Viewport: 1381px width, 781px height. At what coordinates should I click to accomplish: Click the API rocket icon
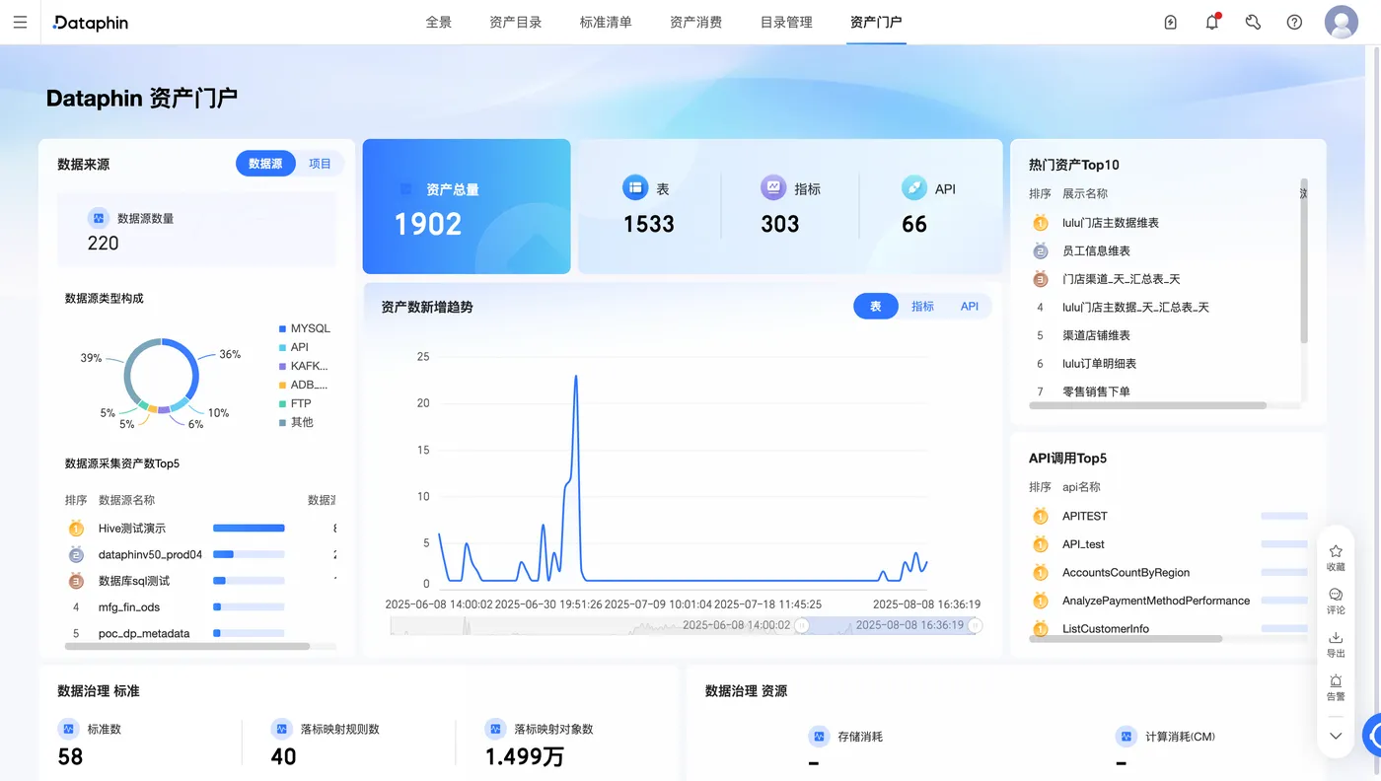(x=914, y=187)
